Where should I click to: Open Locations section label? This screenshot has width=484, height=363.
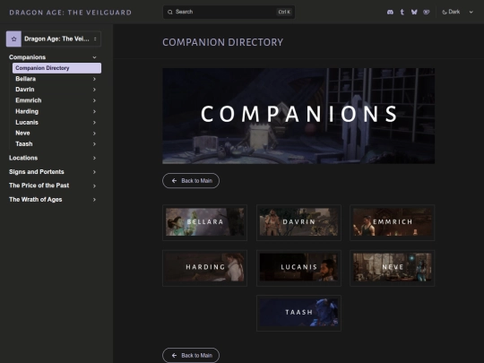pyautogui.click(x=23, y=158)
